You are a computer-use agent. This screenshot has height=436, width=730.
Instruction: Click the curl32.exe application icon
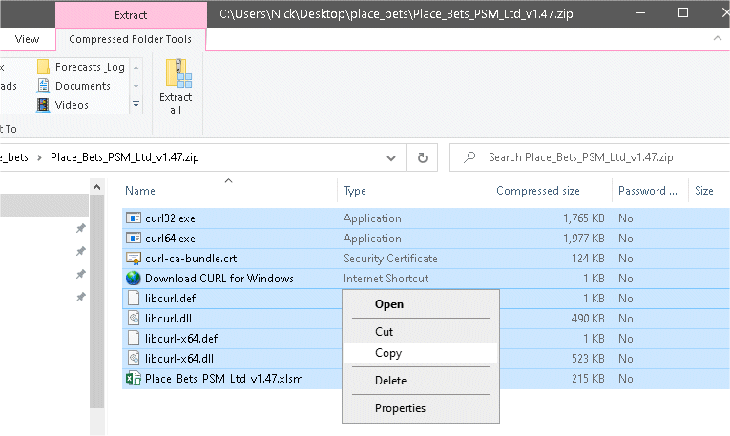pos(133,218)
